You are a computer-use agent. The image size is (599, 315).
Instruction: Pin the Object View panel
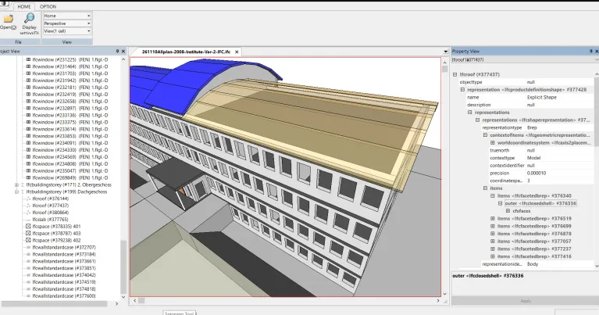pos(117,52)
